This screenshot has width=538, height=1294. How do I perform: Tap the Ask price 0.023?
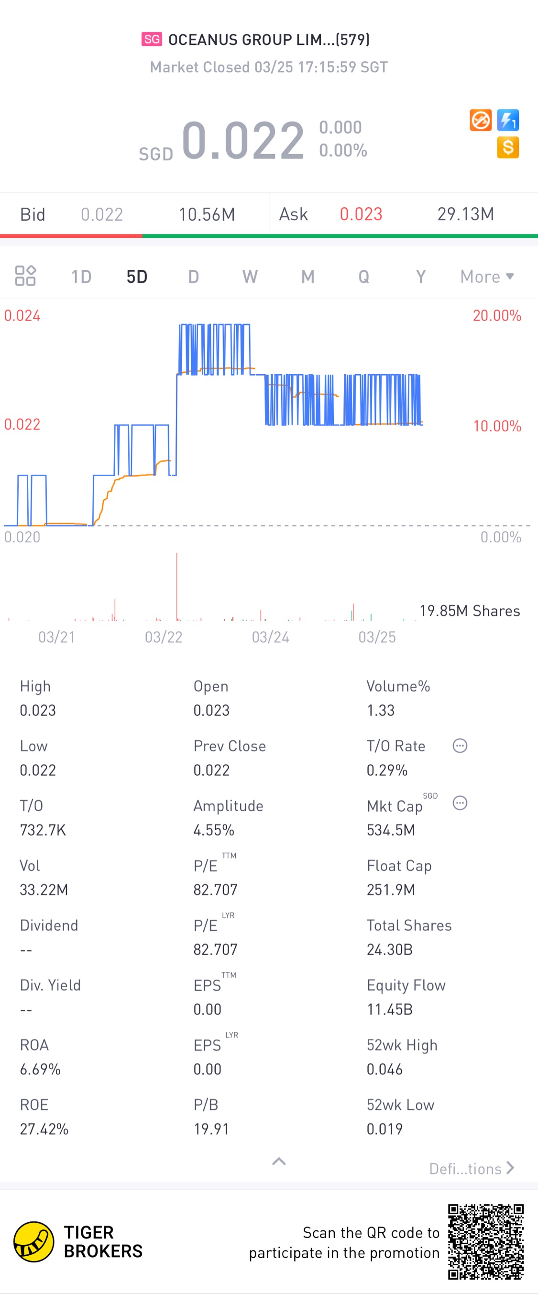(361, 214)
